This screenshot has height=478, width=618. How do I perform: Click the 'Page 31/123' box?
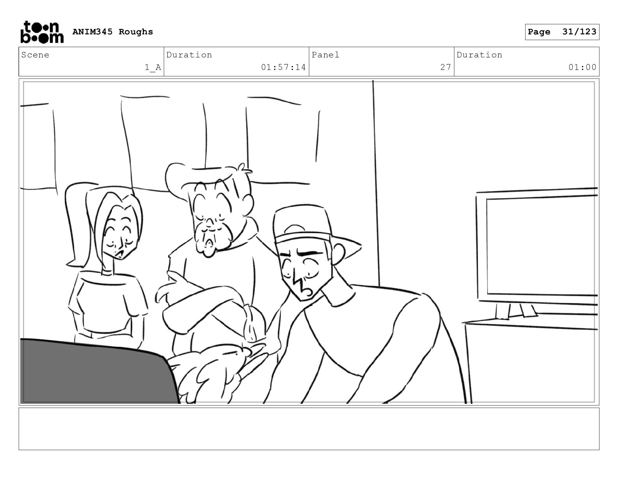click(x=562, y=32)
